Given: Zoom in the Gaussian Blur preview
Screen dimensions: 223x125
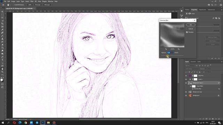Looking at the screenshot, I should 178,49.
